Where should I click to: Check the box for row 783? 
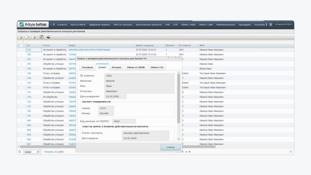click(x=21, y=50)
